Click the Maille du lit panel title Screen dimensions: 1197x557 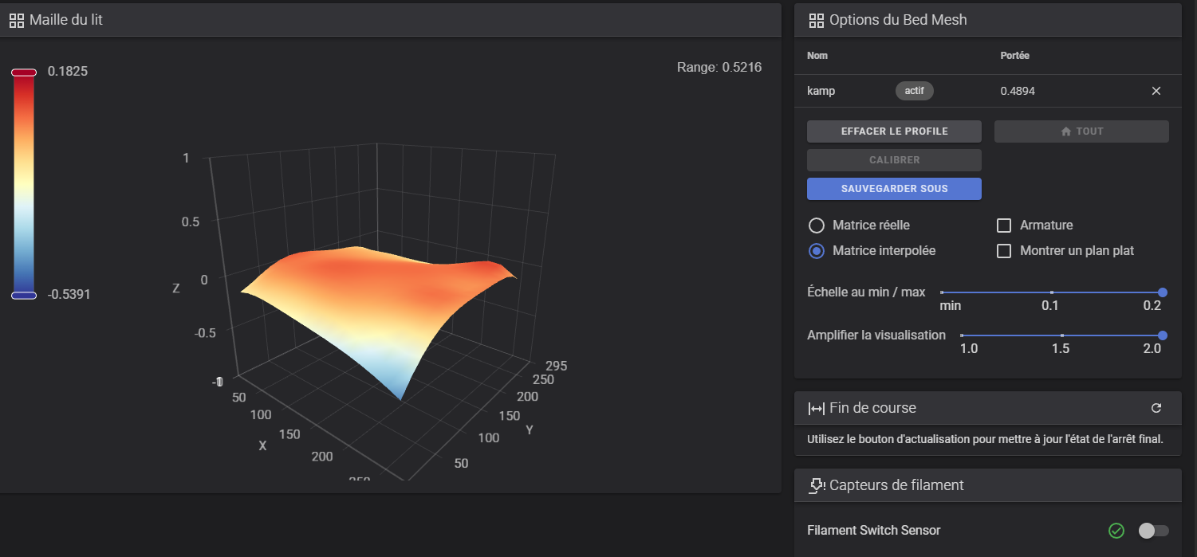pos(66,20)
